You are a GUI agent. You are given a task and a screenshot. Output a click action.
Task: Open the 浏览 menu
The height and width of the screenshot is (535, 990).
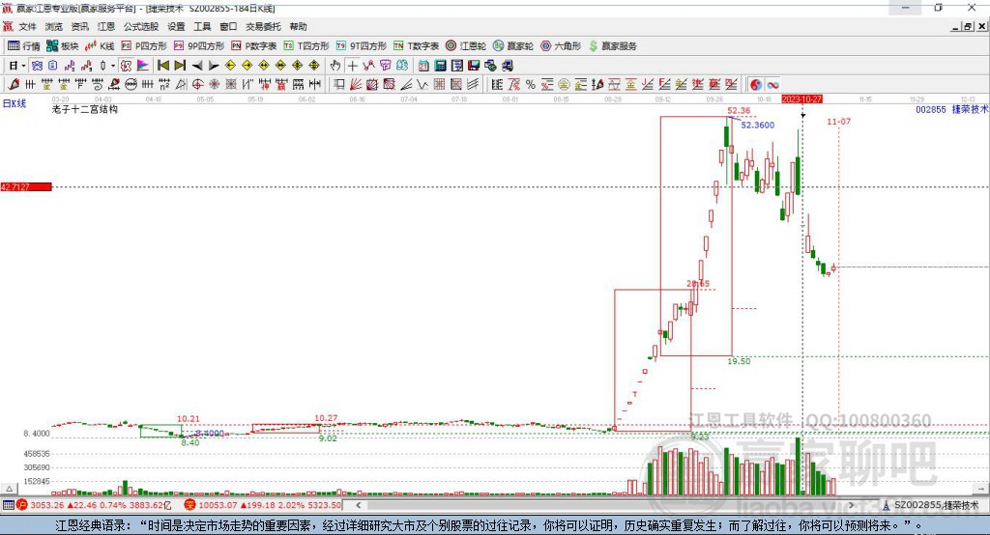54,26
